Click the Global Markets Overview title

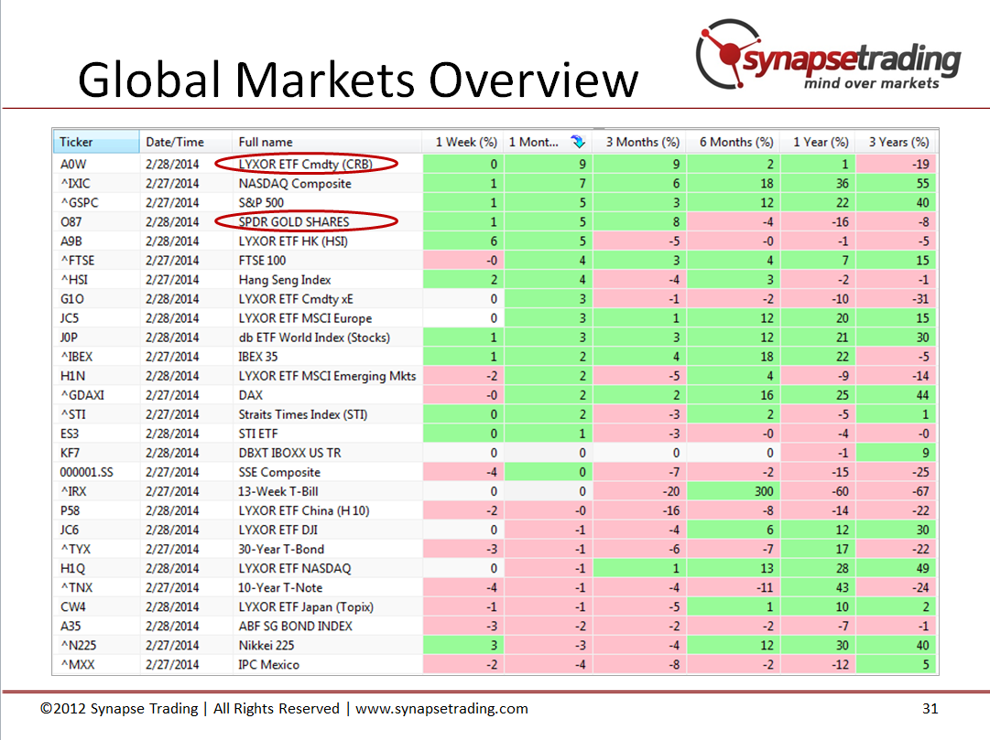coord(357,80)
